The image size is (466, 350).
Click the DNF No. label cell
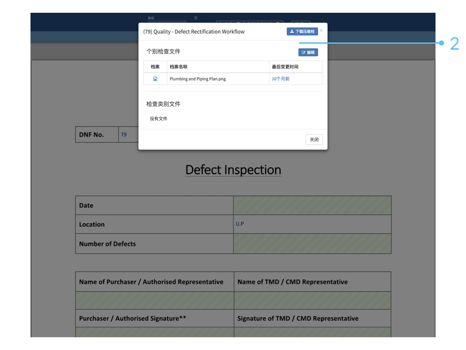(x=97, y=134)
